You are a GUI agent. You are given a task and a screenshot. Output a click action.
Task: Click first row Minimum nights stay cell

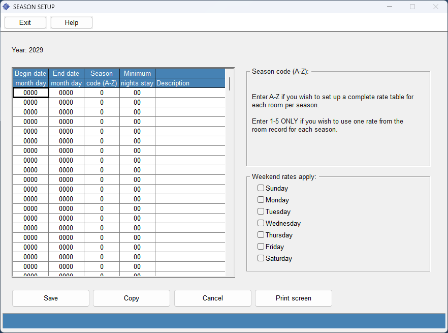[x=137, y=93]
